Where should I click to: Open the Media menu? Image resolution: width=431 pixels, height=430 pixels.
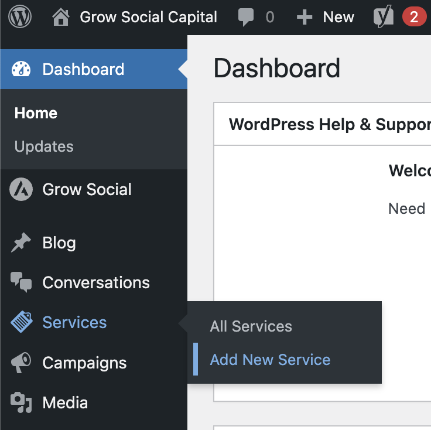[65, 402]
